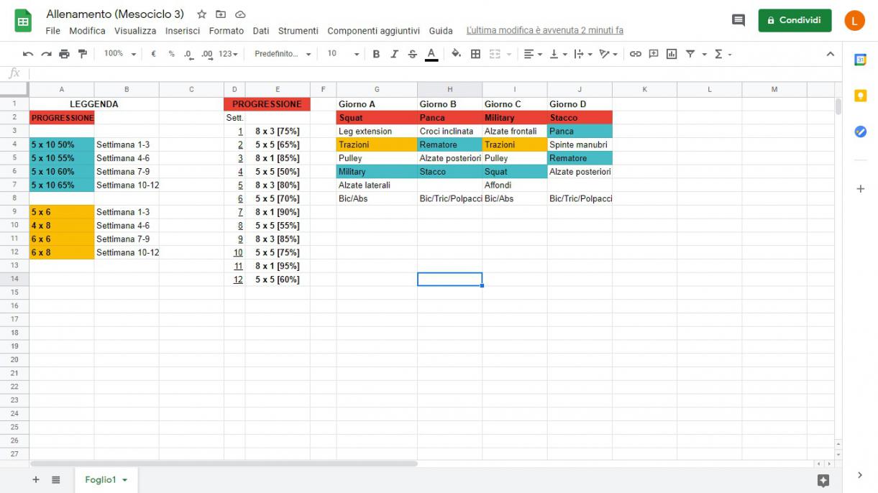Open the last modification history link
This screenshot has height=493, width=878.
(544, 31)
